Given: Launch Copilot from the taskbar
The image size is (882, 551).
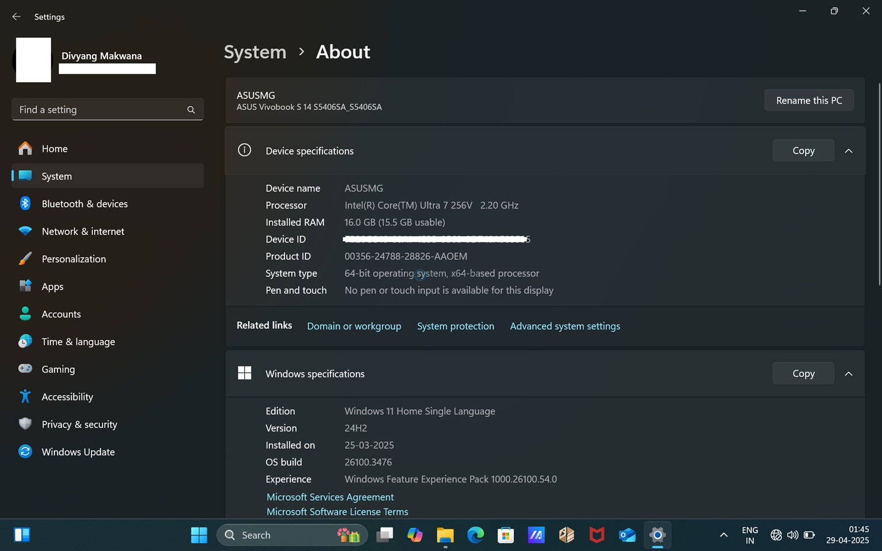Looking at the screenshot, I should [415, 535].
